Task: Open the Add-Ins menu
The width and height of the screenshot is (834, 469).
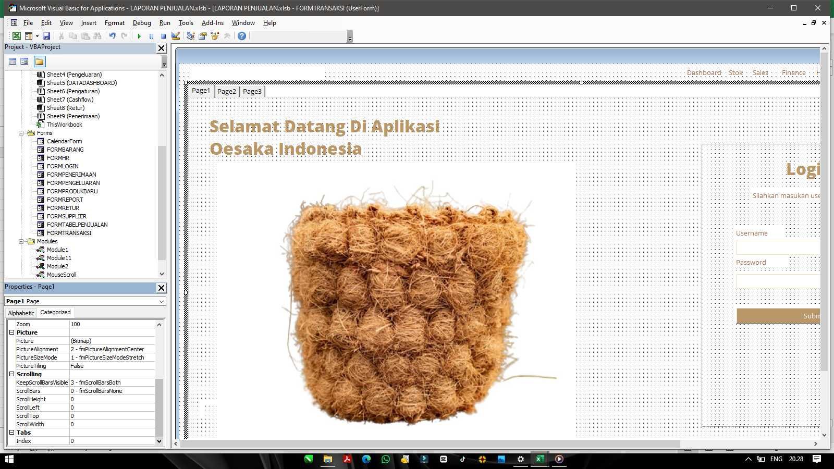Action: click(213, 23)
